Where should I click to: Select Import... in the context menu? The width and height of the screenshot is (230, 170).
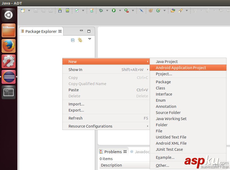point(106,104)
